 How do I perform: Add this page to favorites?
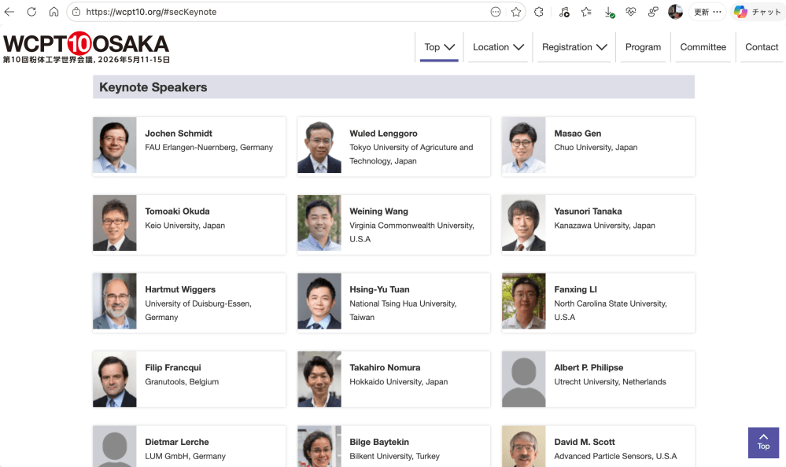pyautogui.click(x=516, y=12)
